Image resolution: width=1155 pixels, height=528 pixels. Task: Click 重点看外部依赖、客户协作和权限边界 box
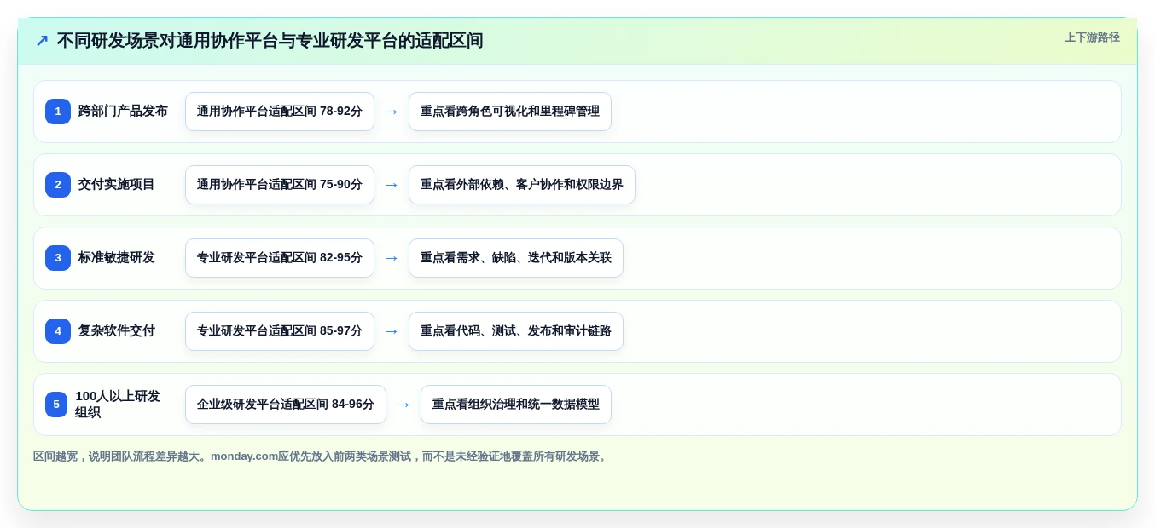pyautogui.click(x=522, y=185)
